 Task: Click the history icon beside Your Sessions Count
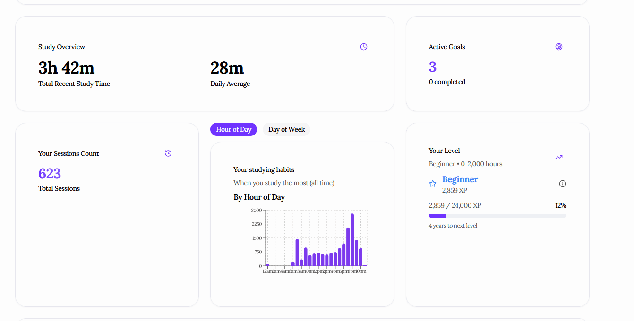point(168,153)
